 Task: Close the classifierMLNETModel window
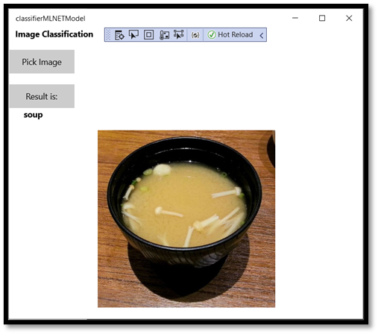pyautogui.click(x=349, y=18)
